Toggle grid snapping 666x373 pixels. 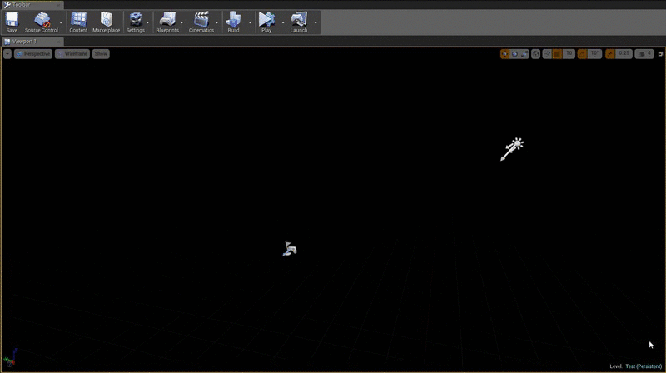[557, 54]
